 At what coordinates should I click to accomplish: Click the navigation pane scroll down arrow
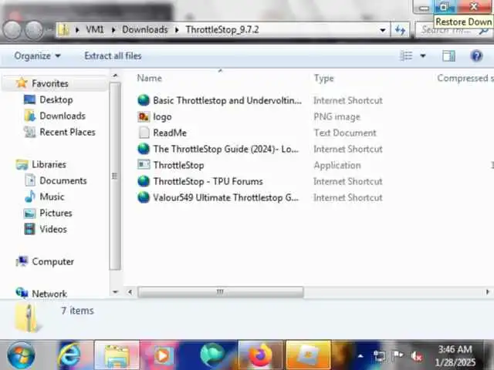(115, 292)
